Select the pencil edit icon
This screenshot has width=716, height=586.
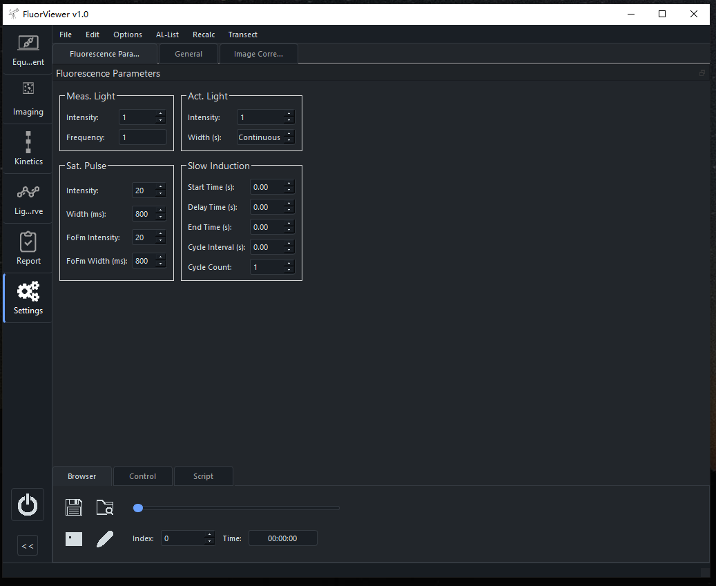coord(105,538)
